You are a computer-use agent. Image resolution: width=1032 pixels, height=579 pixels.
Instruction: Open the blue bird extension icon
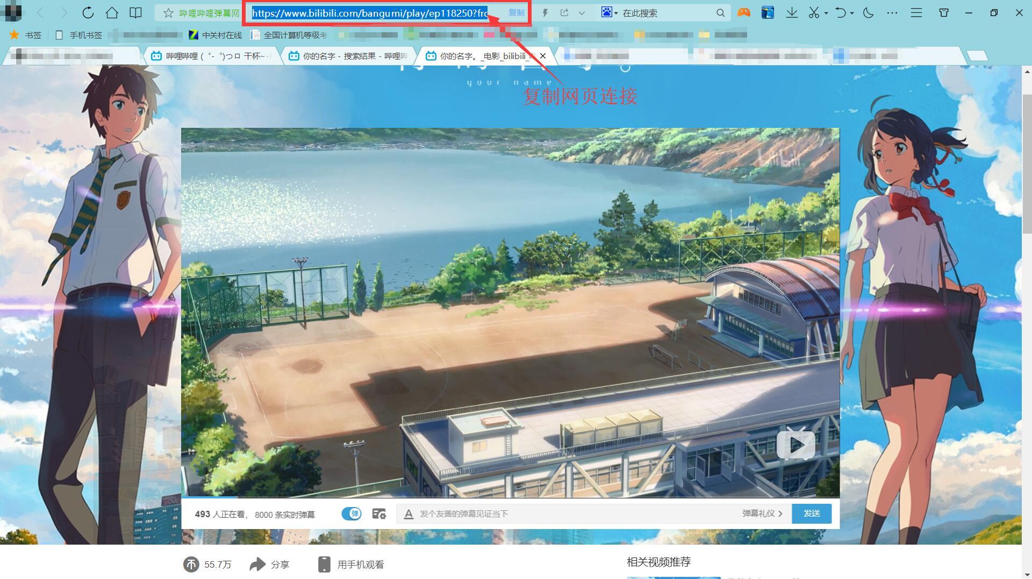768,12
